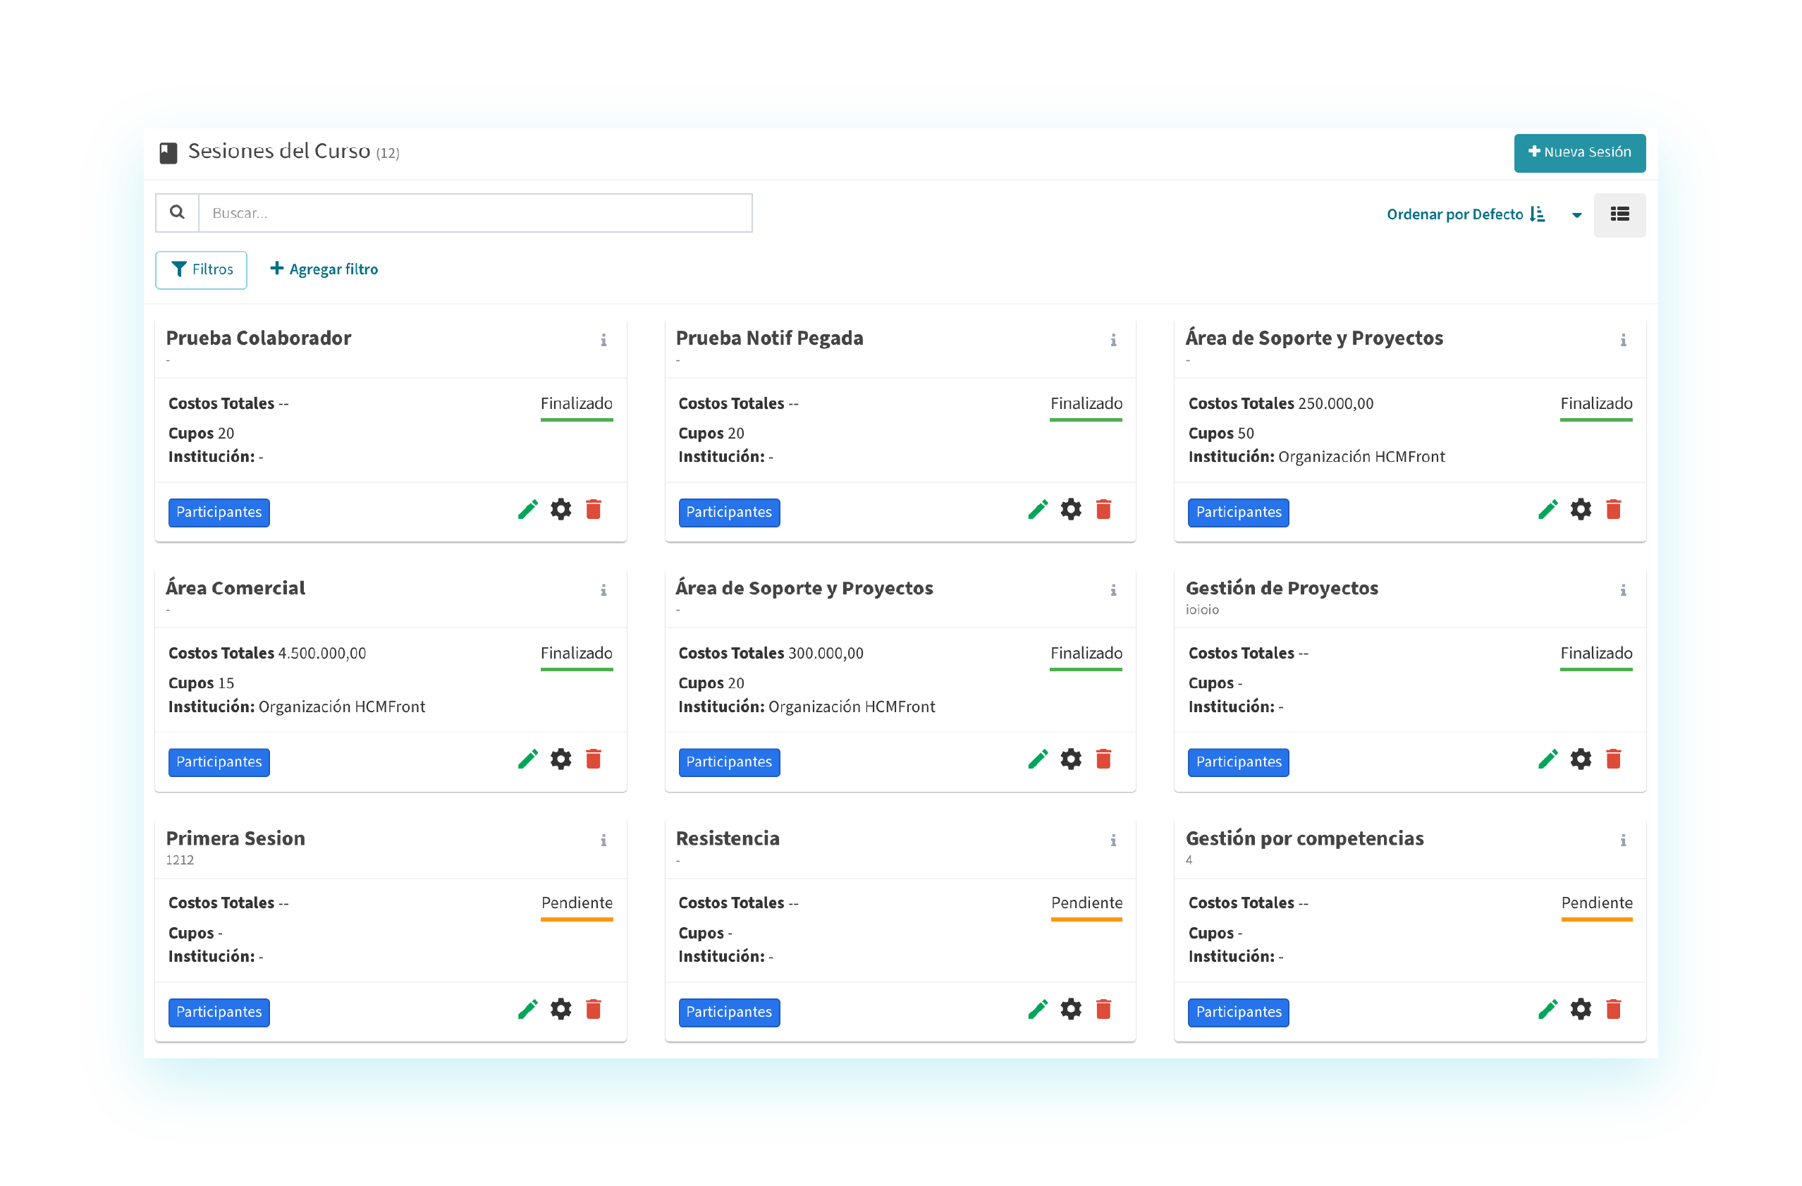Click the Pendiente status on Resistencia
Screen dimensions: 1802x1186
pos(1086,903)
